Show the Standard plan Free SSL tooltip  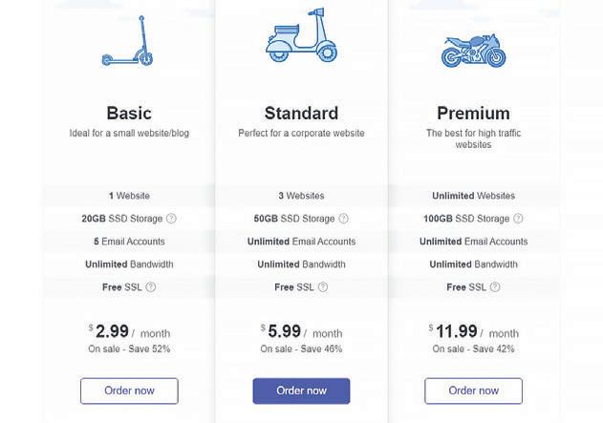click(x=323, y=287)
